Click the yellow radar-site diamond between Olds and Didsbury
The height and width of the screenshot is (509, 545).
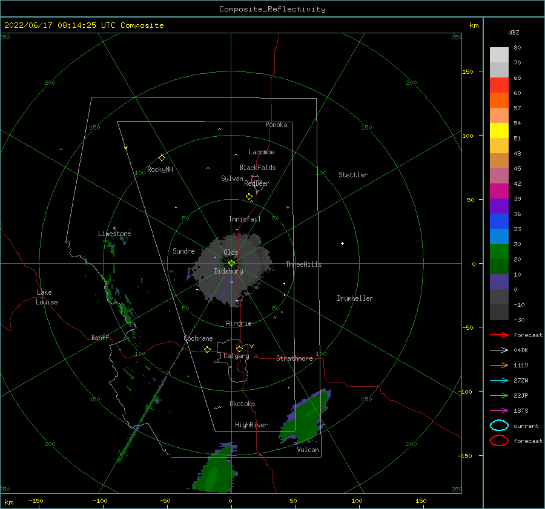tap(231, 263)
